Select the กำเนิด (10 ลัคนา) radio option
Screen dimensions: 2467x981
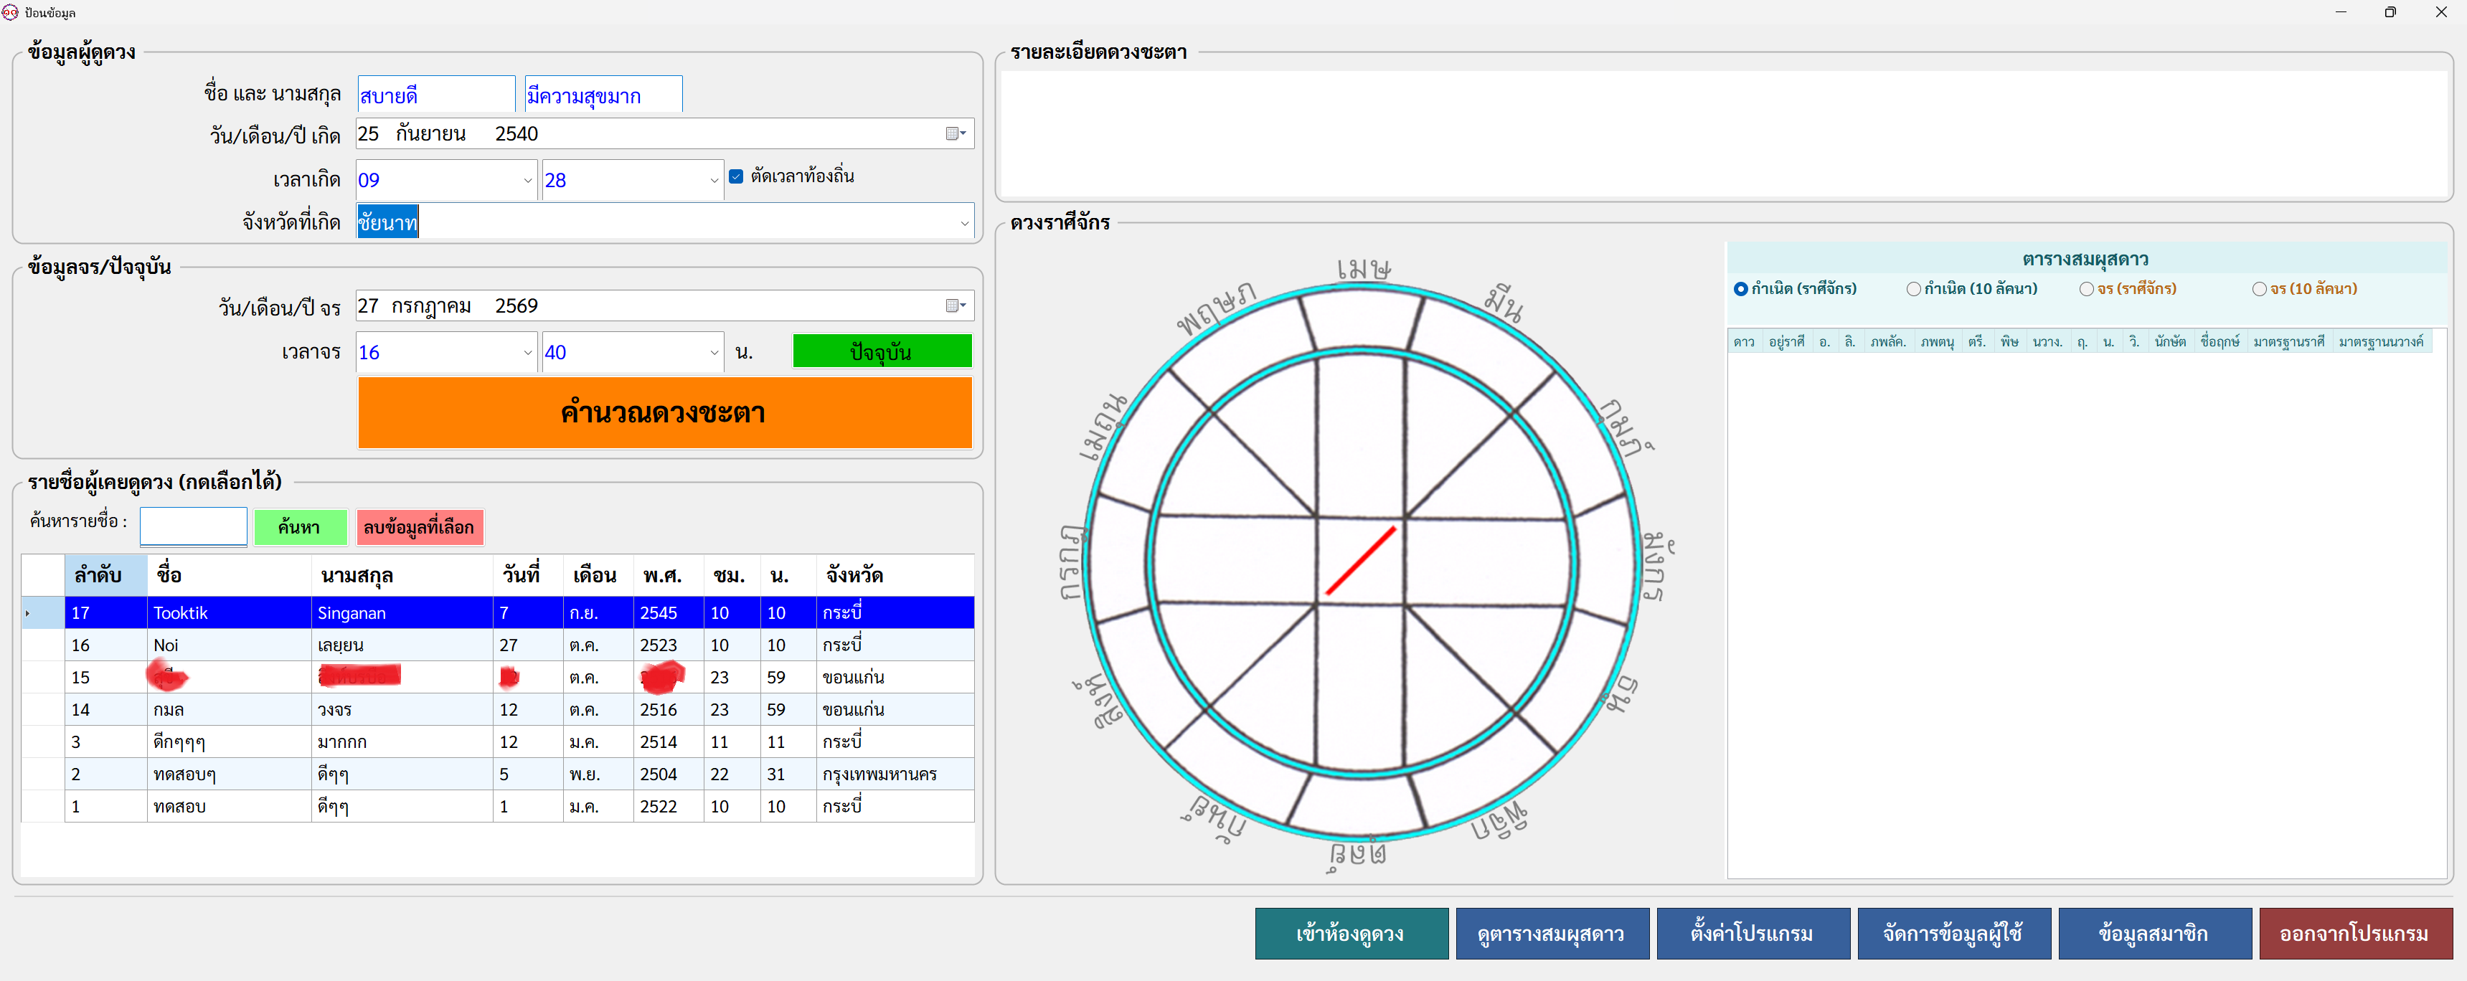1913,289
